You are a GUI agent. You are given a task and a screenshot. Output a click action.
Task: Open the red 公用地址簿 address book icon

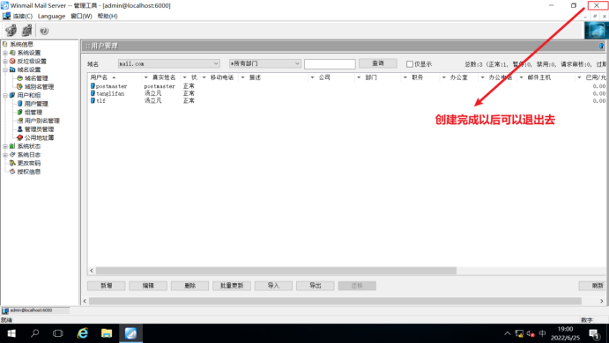point(19,137)
